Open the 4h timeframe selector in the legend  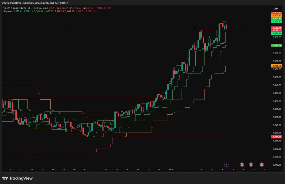click(29, 8)
